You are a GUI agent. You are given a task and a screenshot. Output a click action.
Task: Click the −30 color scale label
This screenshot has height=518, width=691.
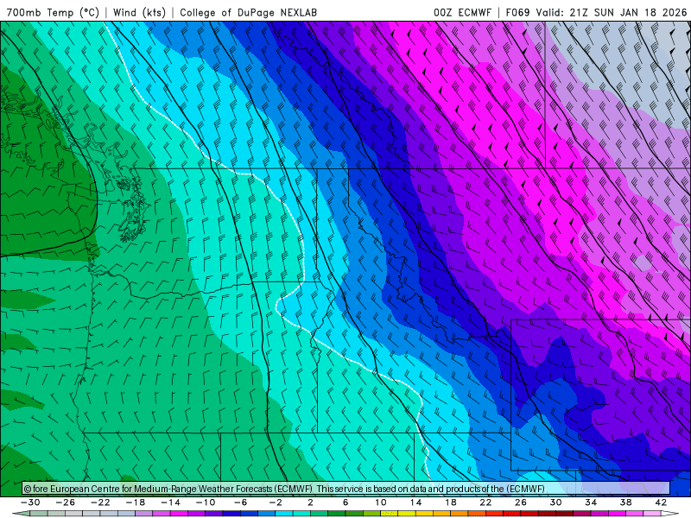click(x=30, y=502)
